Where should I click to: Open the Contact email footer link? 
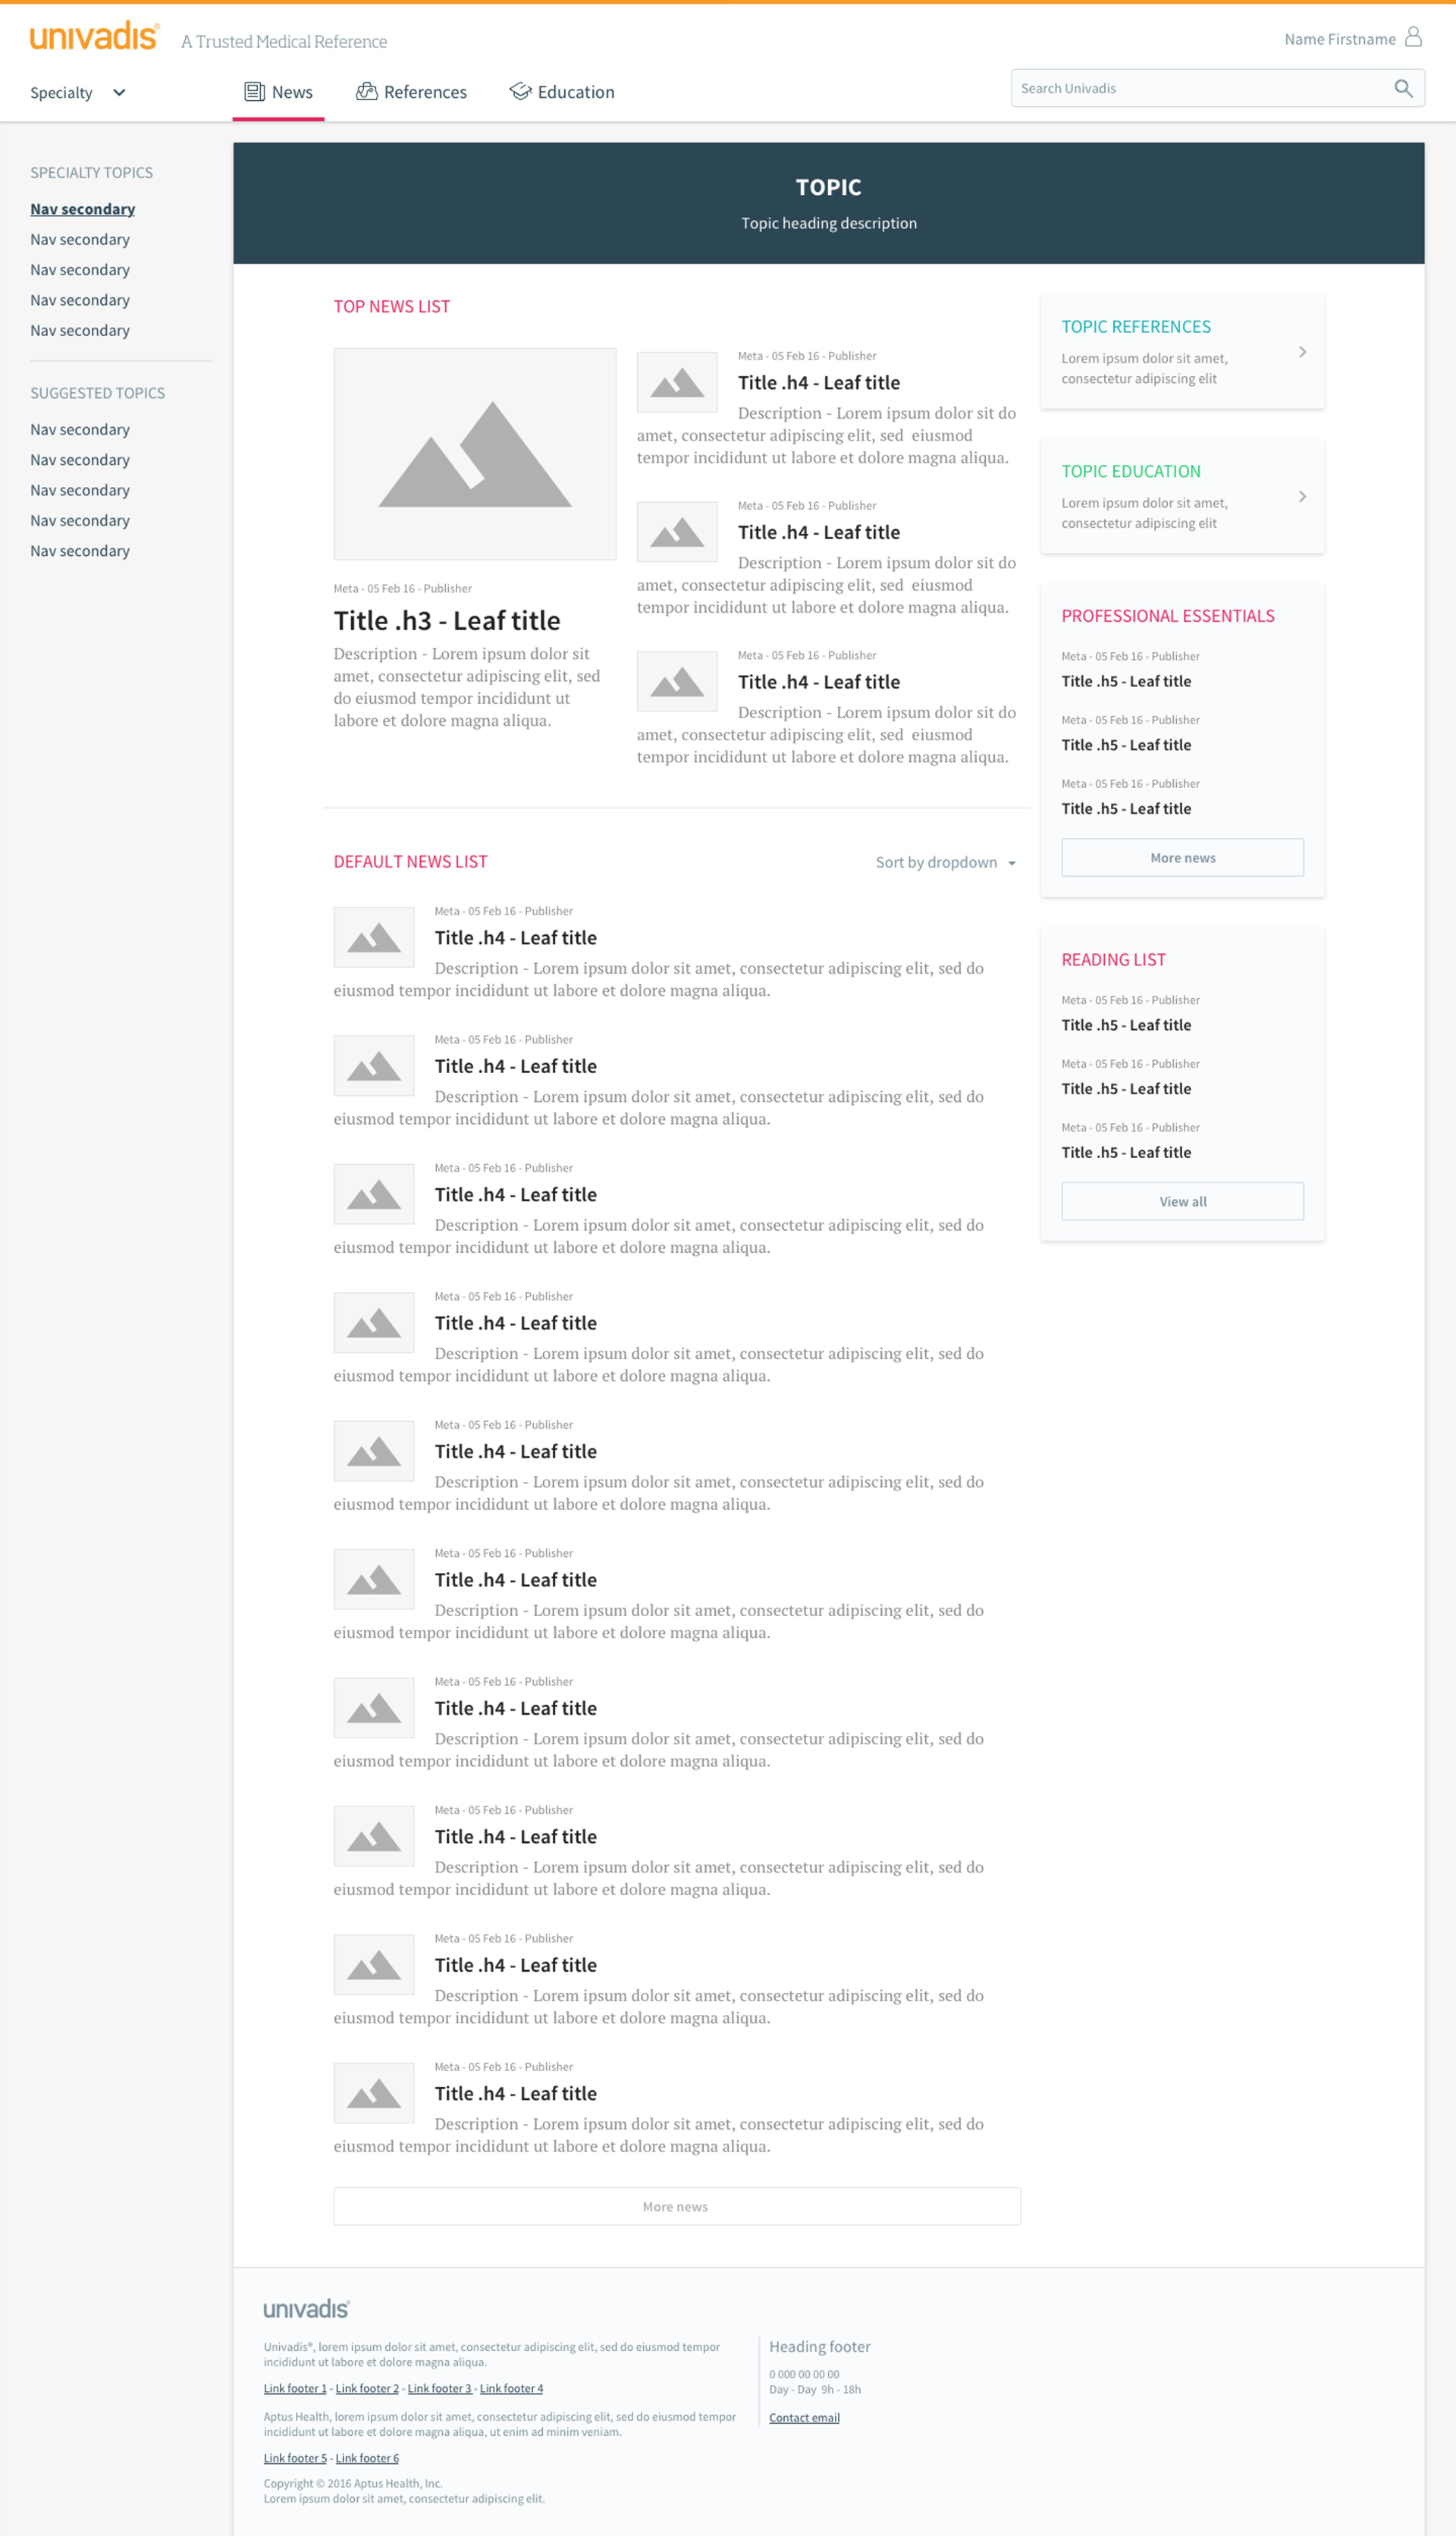coord(804,2418)
